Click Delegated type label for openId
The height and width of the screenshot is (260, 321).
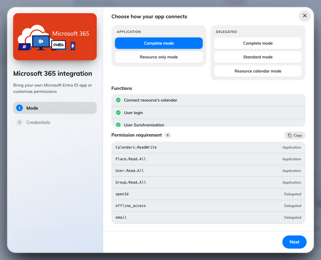point(292,194)
